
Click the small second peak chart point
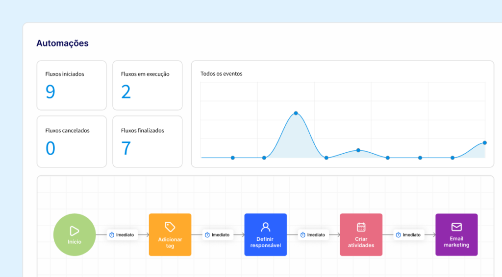tap(358, 150)
